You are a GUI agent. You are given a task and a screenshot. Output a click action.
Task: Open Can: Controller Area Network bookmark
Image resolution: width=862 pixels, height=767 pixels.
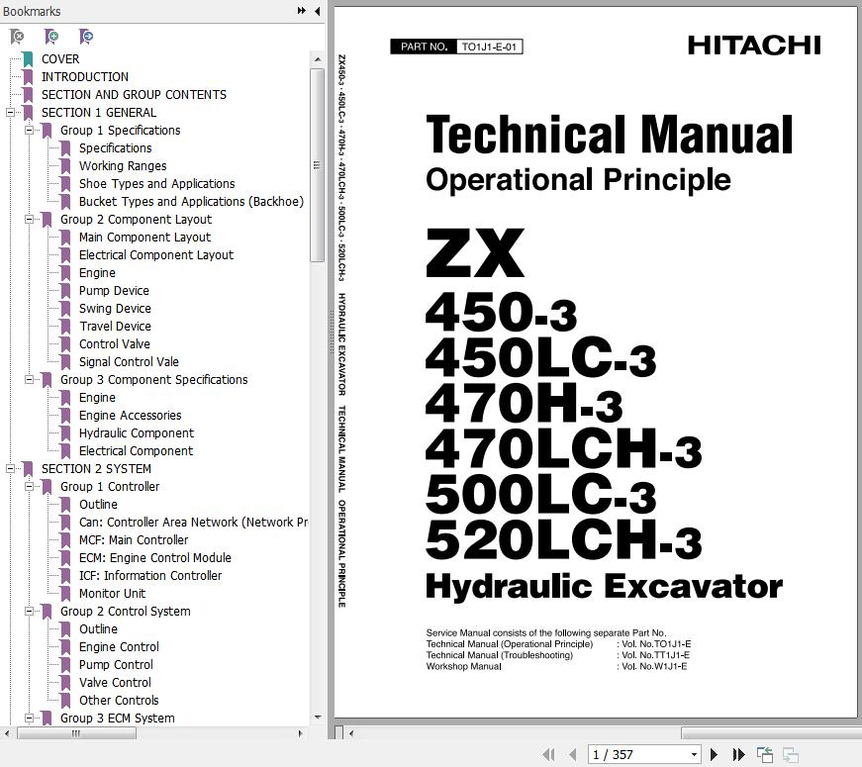[x=193, y=523]
